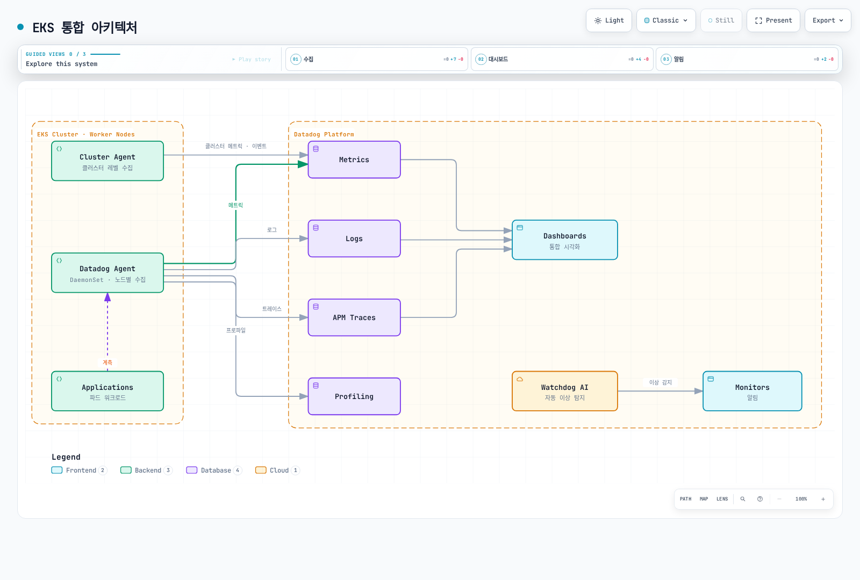Click the '프로파일' edge label

click(x=236, y=330)
